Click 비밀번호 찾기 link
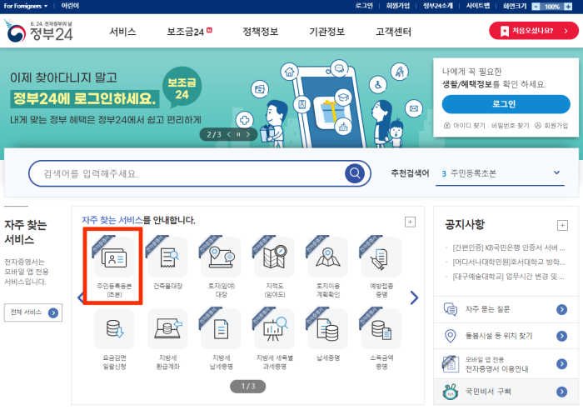 [x=510, y=126]
